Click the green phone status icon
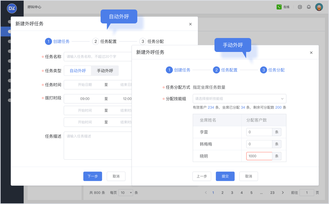 [279, 7]
